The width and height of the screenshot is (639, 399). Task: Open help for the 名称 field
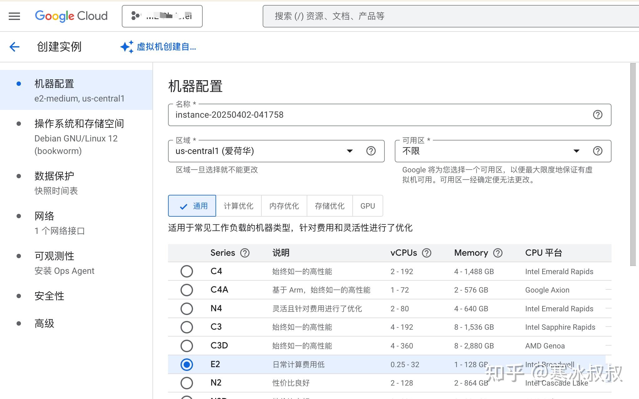598,115
